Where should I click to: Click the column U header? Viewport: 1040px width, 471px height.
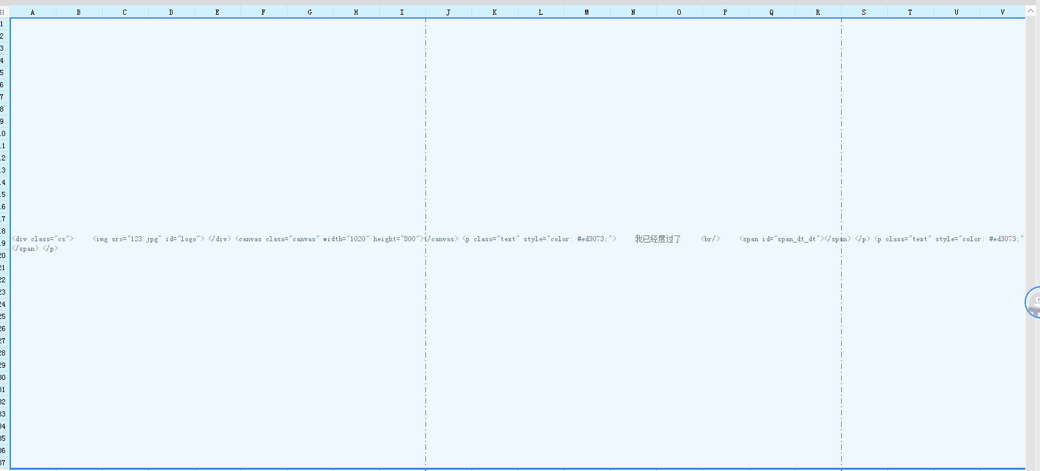tap(957, 12)
